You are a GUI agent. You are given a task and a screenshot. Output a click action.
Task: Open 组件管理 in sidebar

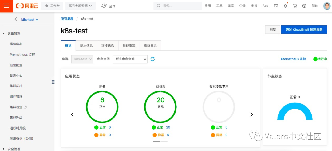(x=16, y=96)
